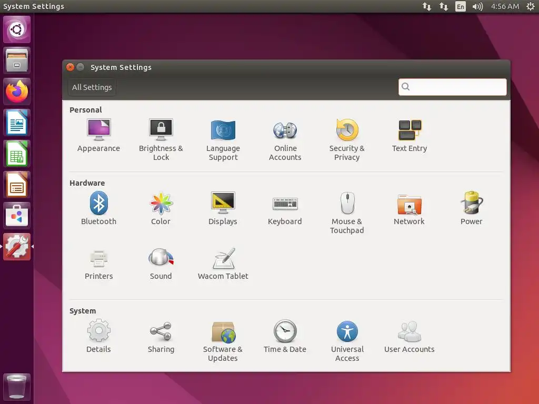This screenshot has height=404, width=539.
Task: Launch Files manager from the launcher
Action: click(17, 60)
